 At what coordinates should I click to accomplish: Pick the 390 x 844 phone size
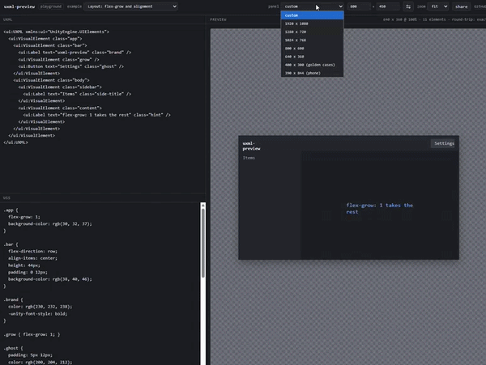pyautogui.click(x=312, y=73)
